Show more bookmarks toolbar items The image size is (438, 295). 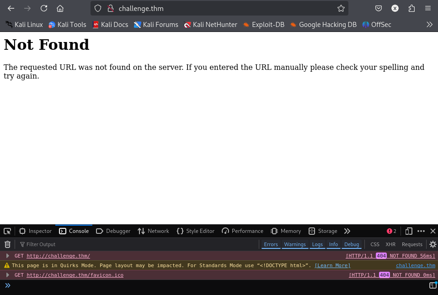[x=429, y=25]
